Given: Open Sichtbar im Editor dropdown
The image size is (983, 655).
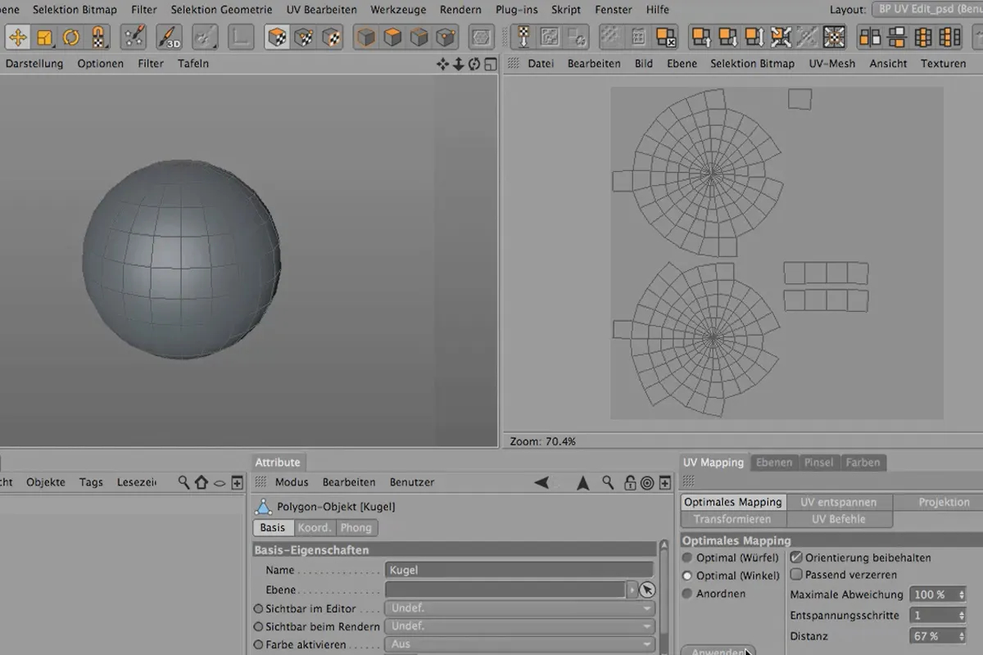Looking at the screenshot, I should pyautogui.click(x=520, y=608).
